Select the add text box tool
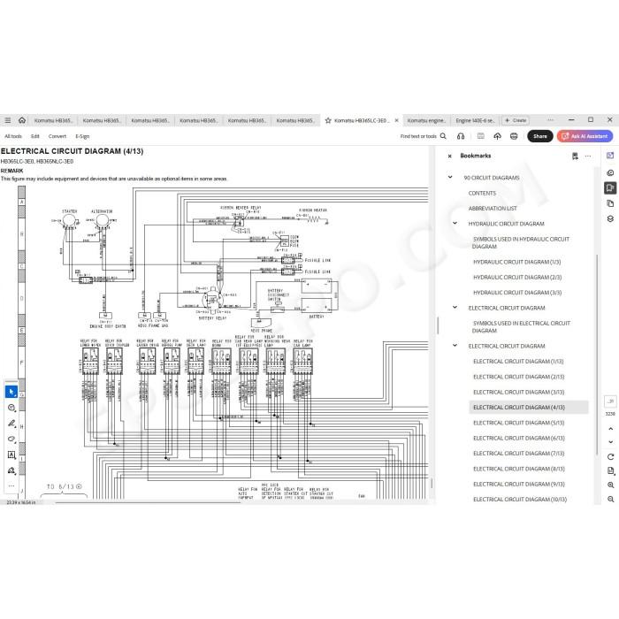This screenshot has width=619, height=619. point(11,455)
